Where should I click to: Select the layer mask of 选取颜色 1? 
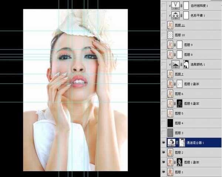click(x=186, y=64)
